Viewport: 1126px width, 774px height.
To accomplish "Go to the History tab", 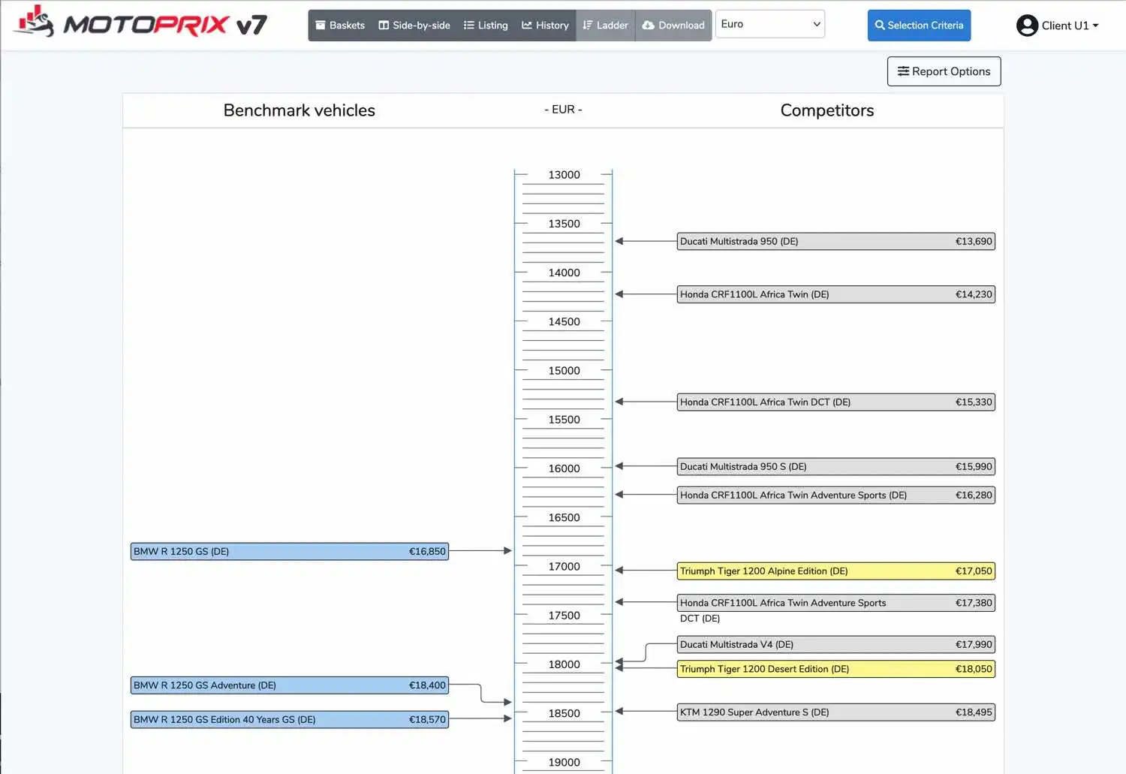I will (546, 26).
